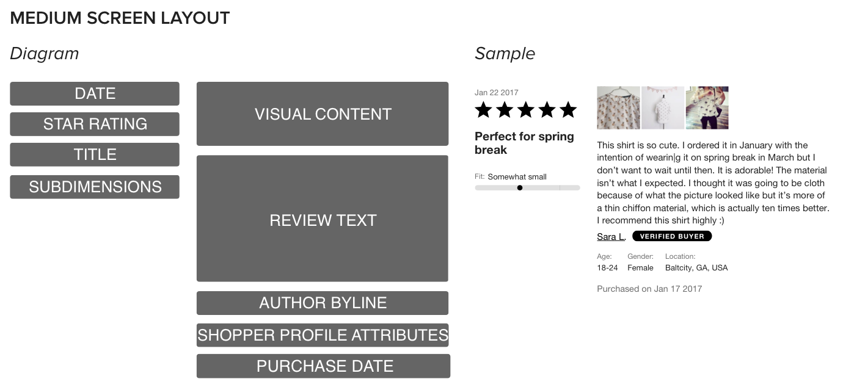
Task: Click the Fit slider handle
Action: coord(520,188)
